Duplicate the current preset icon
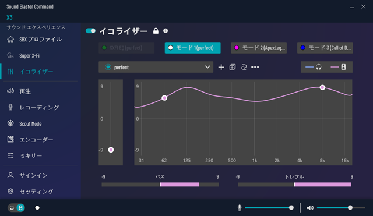The image size is (373, 216). click(x=233, y=68)
